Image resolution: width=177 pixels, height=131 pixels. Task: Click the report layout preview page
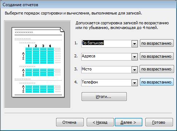click(x=38, y=62)
